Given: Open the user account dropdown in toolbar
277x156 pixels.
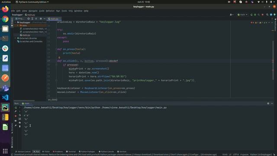Looking at the screenshot, I should pyautogui.click(x=232, y=15).
